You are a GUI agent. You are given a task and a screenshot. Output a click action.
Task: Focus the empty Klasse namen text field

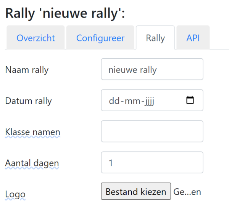[x=152, y=131]
